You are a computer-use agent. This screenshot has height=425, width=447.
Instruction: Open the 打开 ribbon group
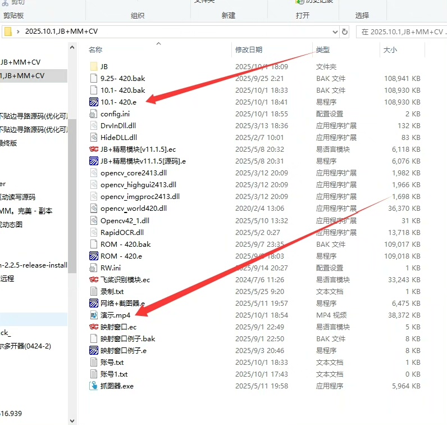tap(303, 15)
